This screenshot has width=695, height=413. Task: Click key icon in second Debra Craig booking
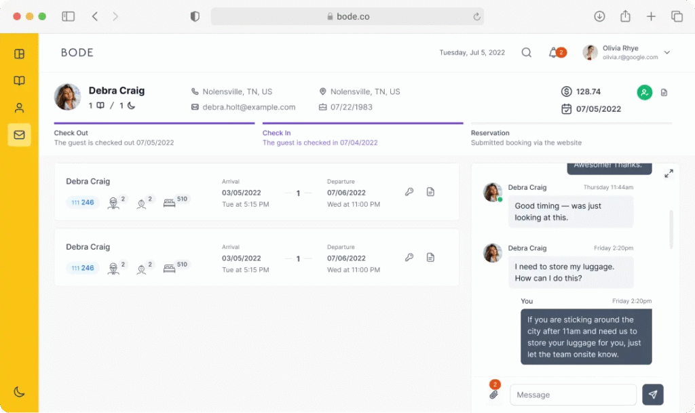click(409, 257)
